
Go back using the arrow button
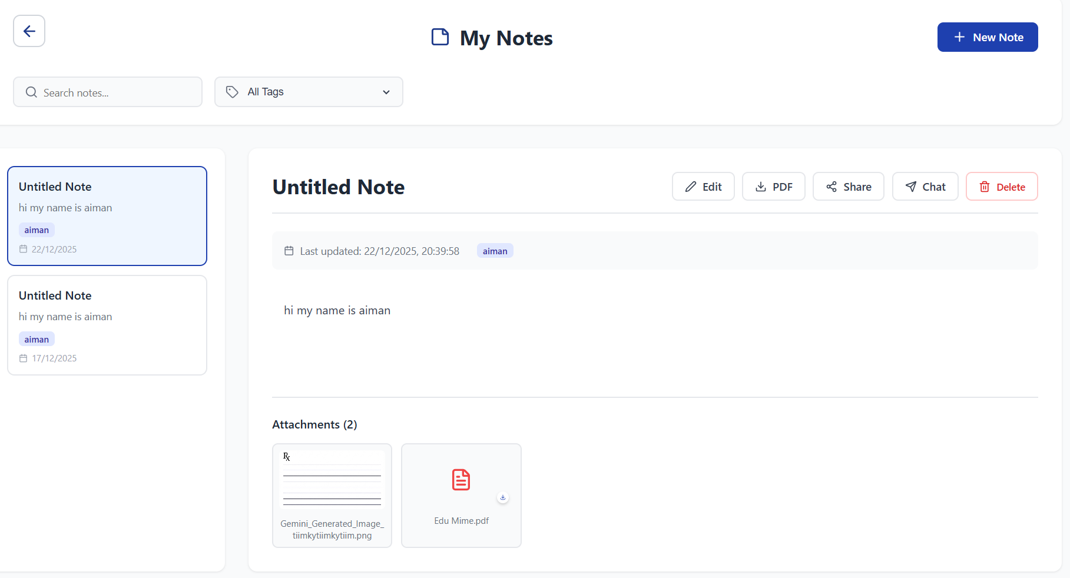tap(29, 31)
